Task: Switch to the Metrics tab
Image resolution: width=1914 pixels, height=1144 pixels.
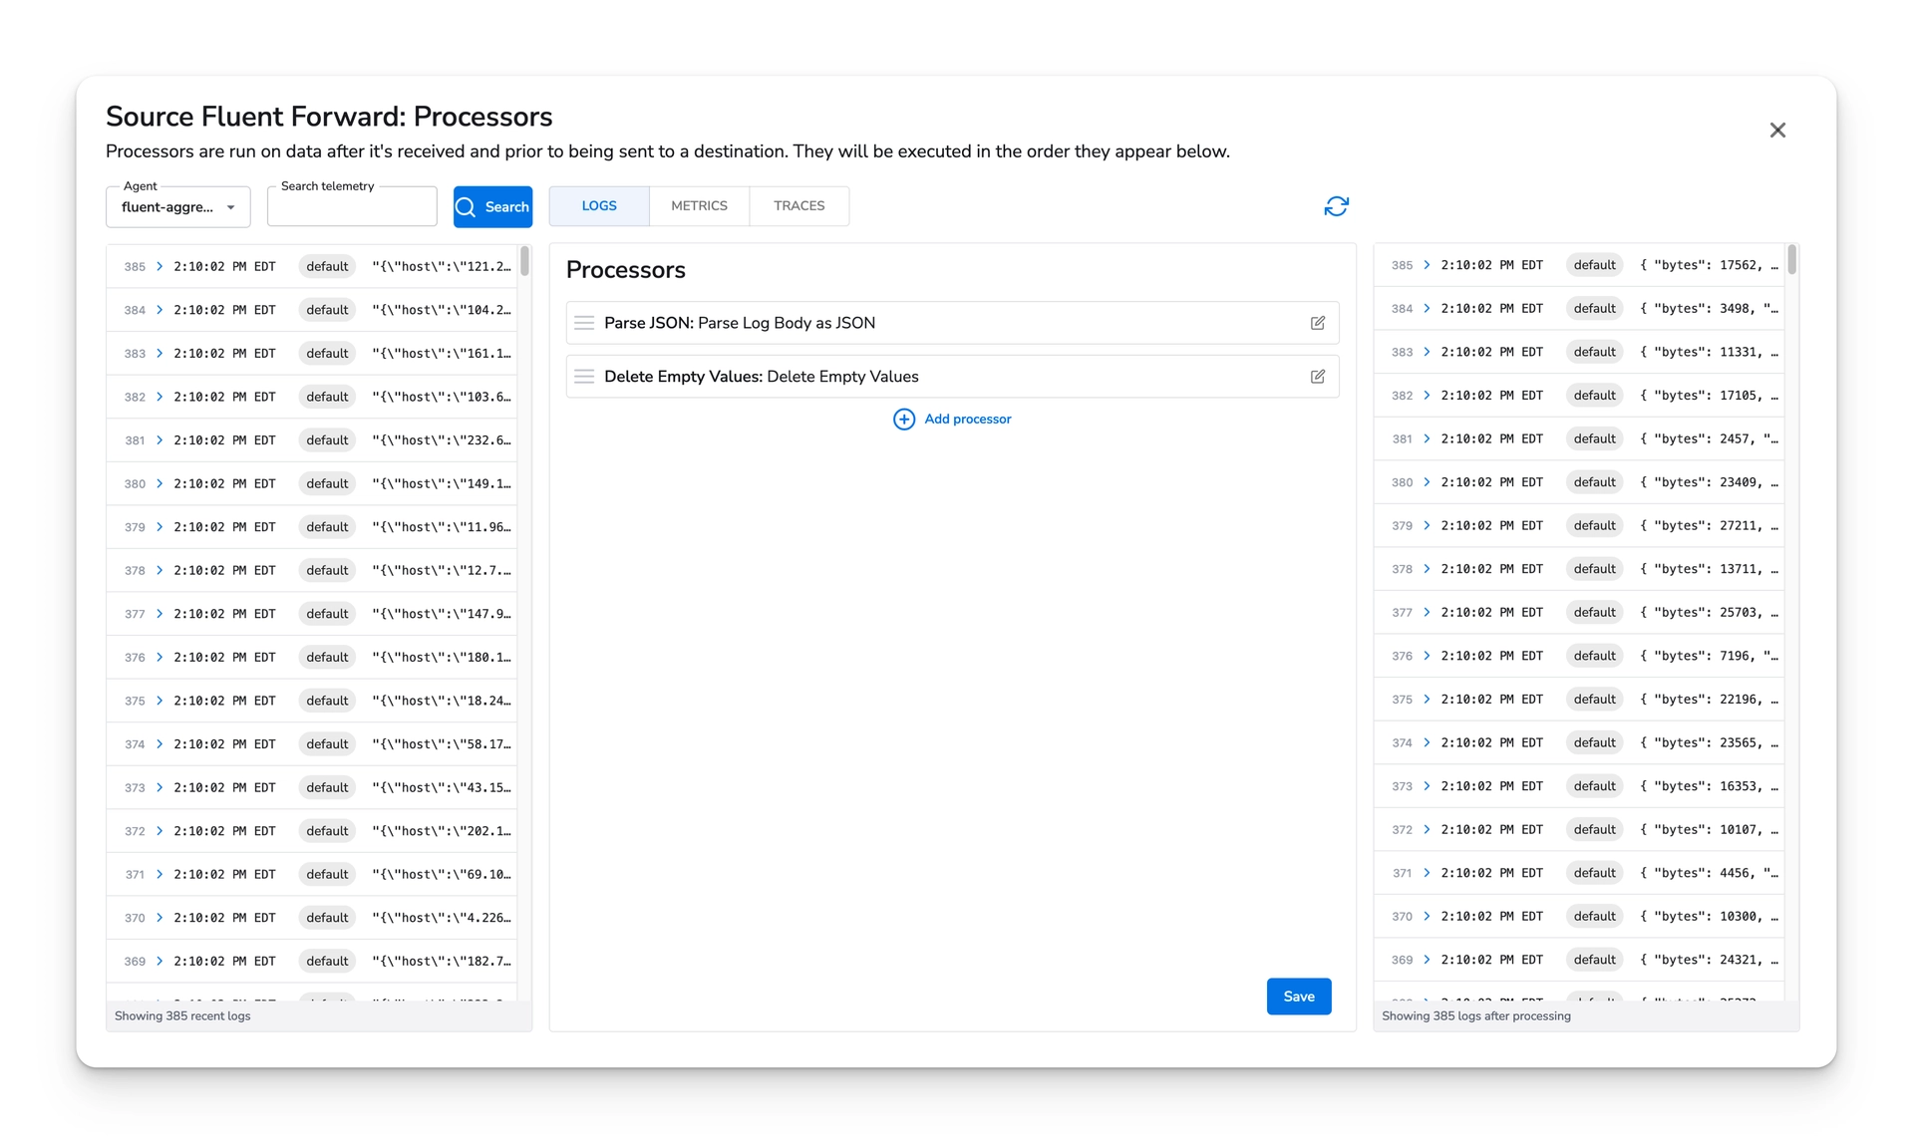Action: (699, 206)
